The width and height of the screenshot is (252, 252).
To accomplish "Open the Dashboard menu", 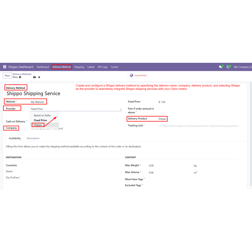I will click(43, 67).
